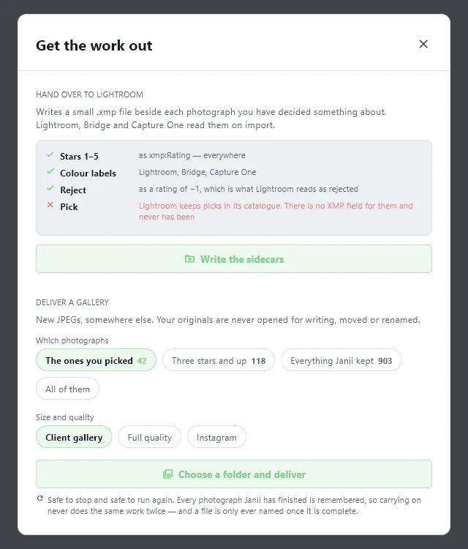
Task: Click Write the sidecars button
Action: (234, 259)
